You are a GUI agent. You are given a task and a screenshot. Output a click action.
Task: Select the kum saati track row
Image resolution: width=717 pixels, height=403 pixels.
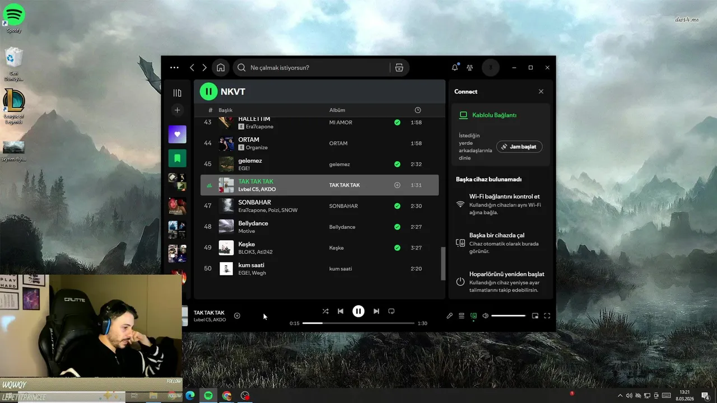point(319,269)
